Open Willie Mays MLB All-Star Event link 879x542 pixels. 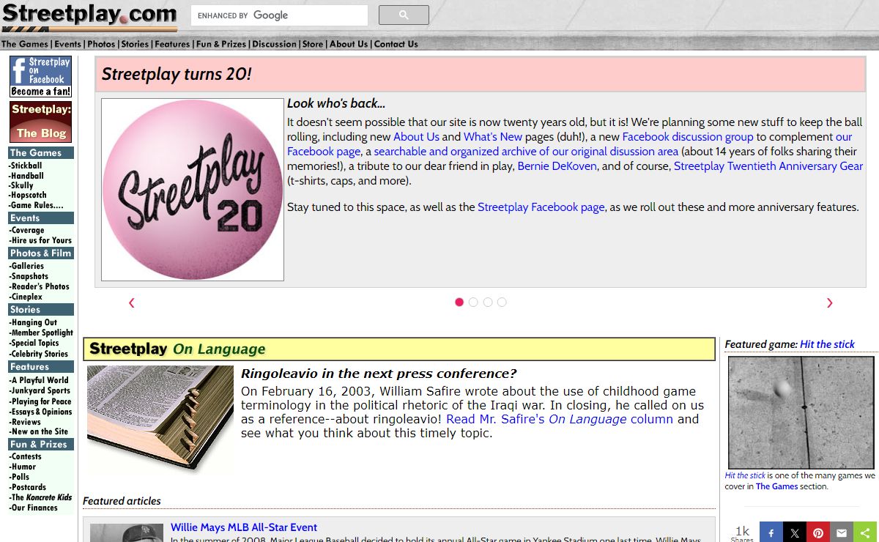click(244, 527)
